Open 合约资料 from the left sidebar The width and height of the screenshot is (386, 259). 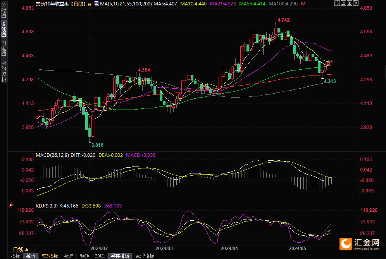[x=3, y=71]
